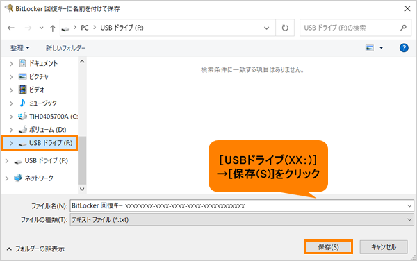Select ミュージック in the navigation tree
Image resolution: width=417 pixels, height=261 pixels.
pyautogui.click(x=42, y=103)
